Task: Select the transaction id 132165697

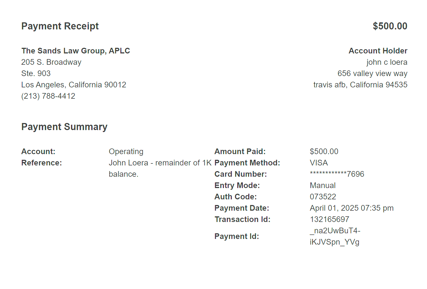Action: point(330,219)
